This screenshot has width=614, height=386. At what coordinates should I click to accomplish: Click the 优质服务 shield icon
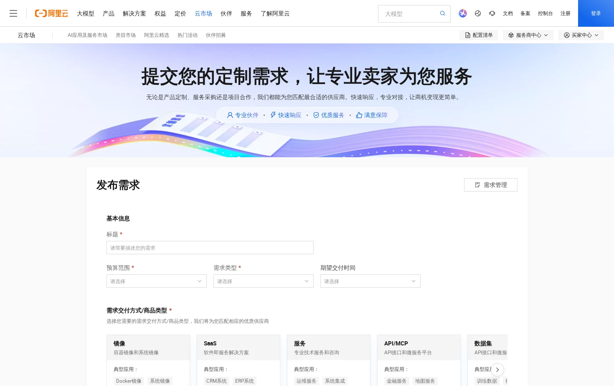[x=316, y=115]
